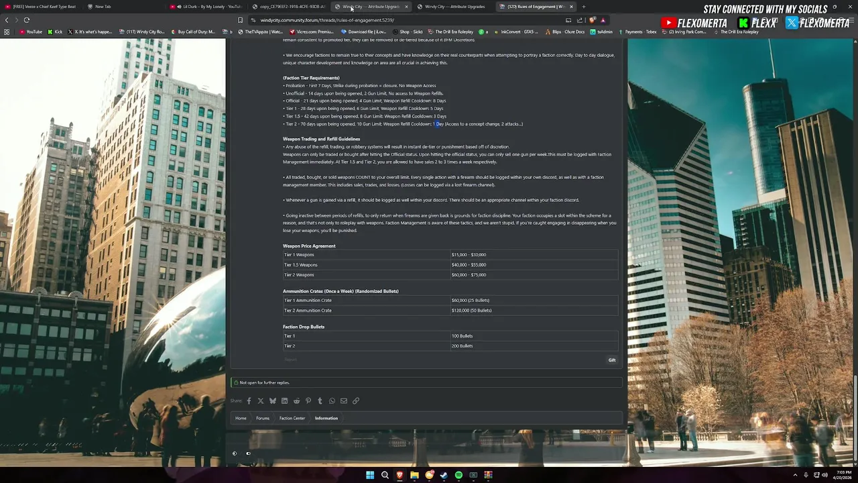Switch to second Windy City Attribute Upgrades tab
The image size is (858, 483).
(x=452, y=7)
